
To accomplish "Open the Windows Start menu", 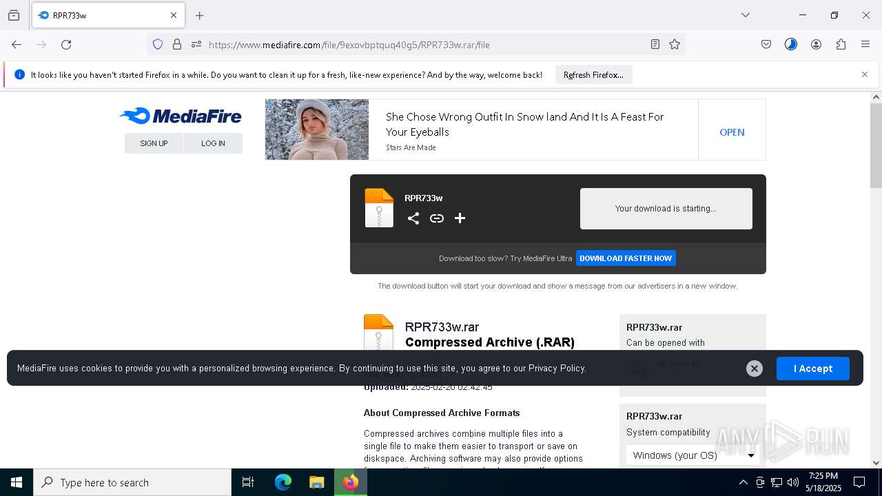I will click(x=17, y=482).
